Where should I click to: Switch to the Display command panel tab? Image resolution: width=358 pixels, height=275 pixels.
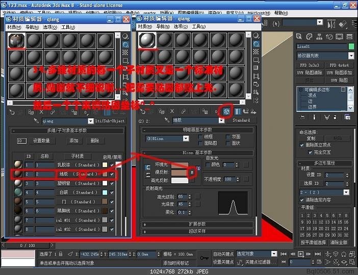click(339, 37)
